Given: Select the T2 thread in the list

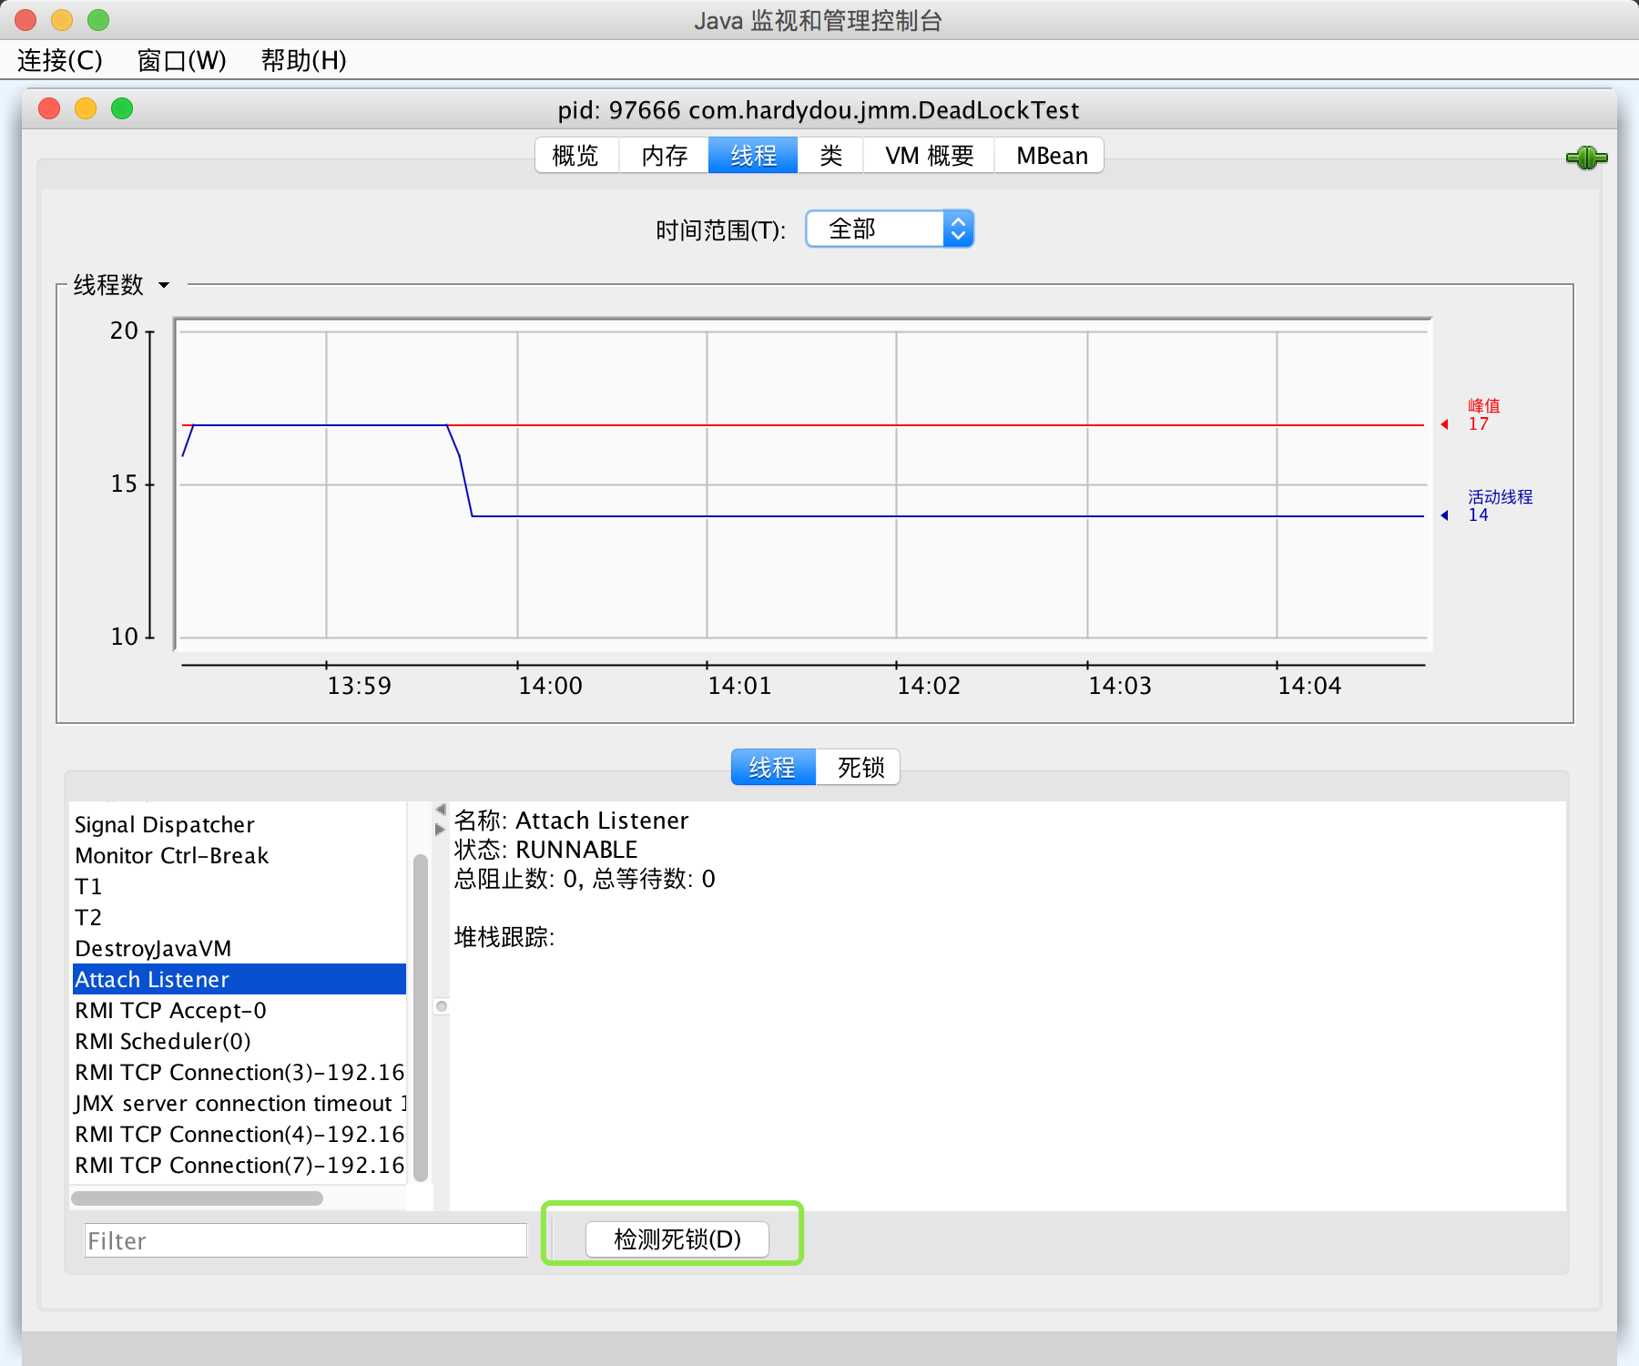Looking at the screenshot, I should click(88, 917).
